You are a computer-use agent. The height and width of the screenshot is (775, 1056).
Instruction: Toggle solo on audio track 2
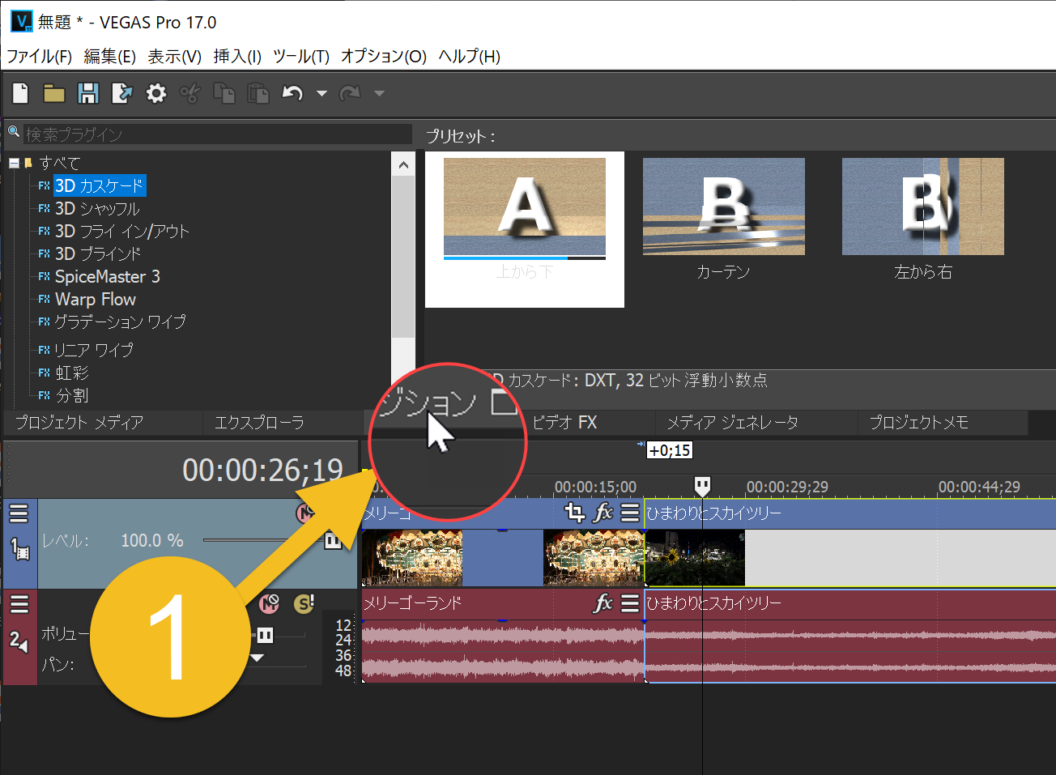click(x=304, y=603)
